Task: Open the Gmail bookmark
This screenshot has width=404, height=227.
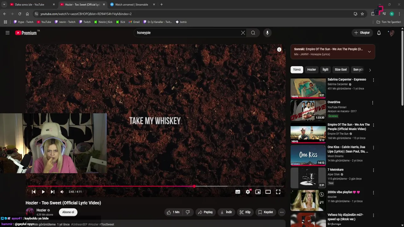Action: (134, 22)
